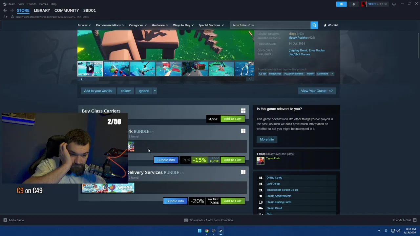This screenshot has width=420, height=236.
Task: Open the Games menu
Action: click(x=44, y=4)
